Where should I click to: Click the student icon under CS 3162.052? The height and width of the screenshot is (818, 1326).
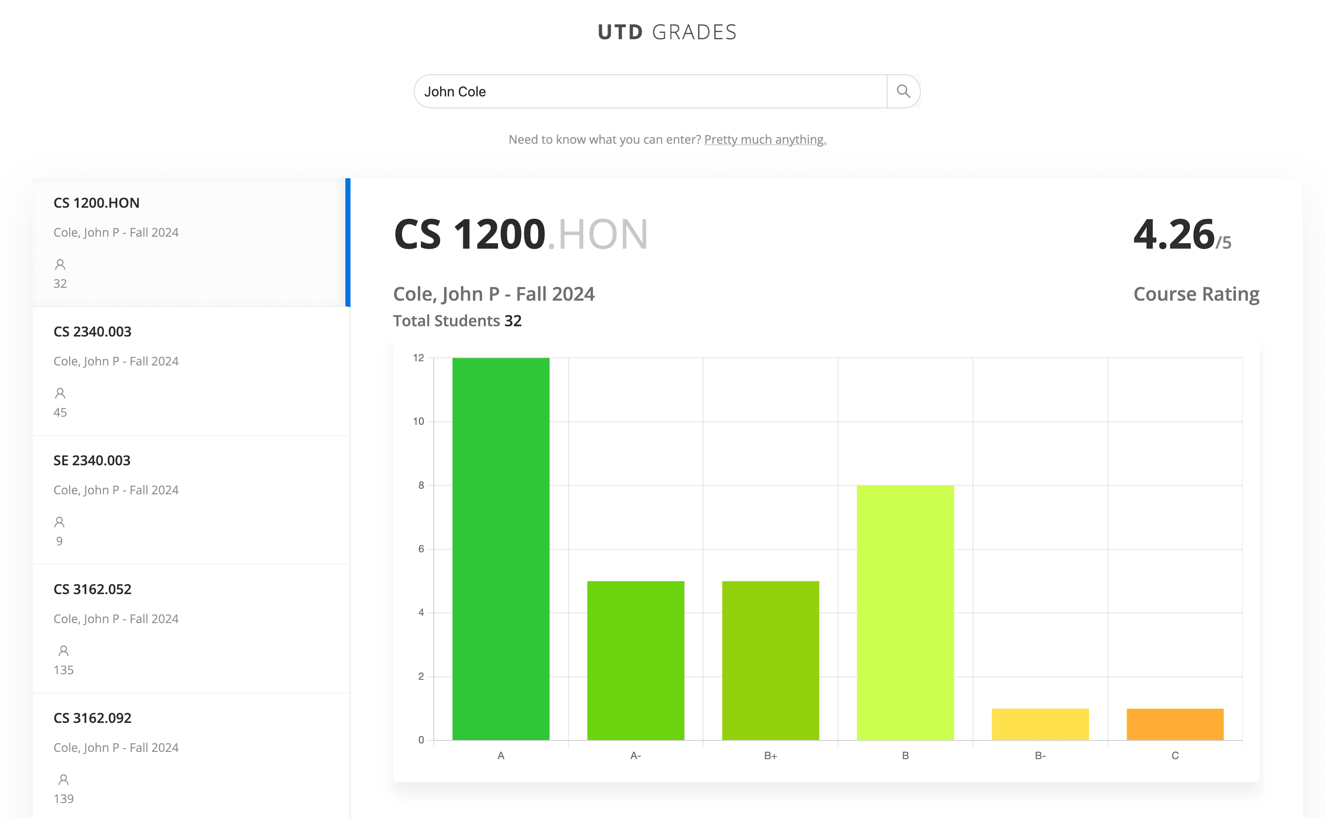pyautogui.click(x=63, y=650)
